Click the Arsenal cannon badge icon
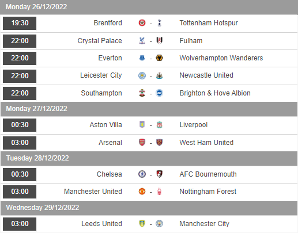The image size is (298, 233). [x=142, y=143]
